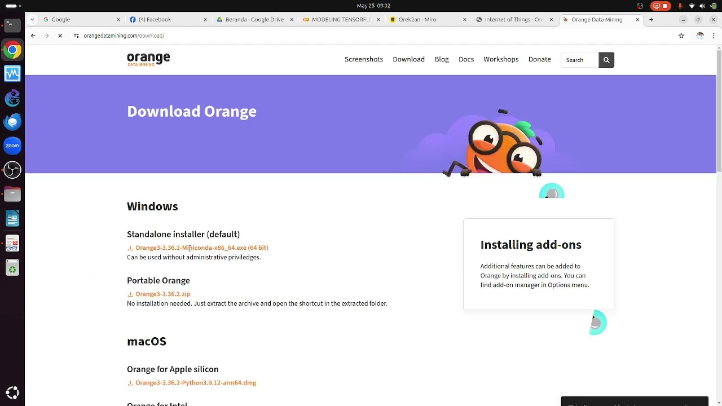Open Trash from the dock
This screenshot has height=406, width=722.
click(x=12, y=268)
